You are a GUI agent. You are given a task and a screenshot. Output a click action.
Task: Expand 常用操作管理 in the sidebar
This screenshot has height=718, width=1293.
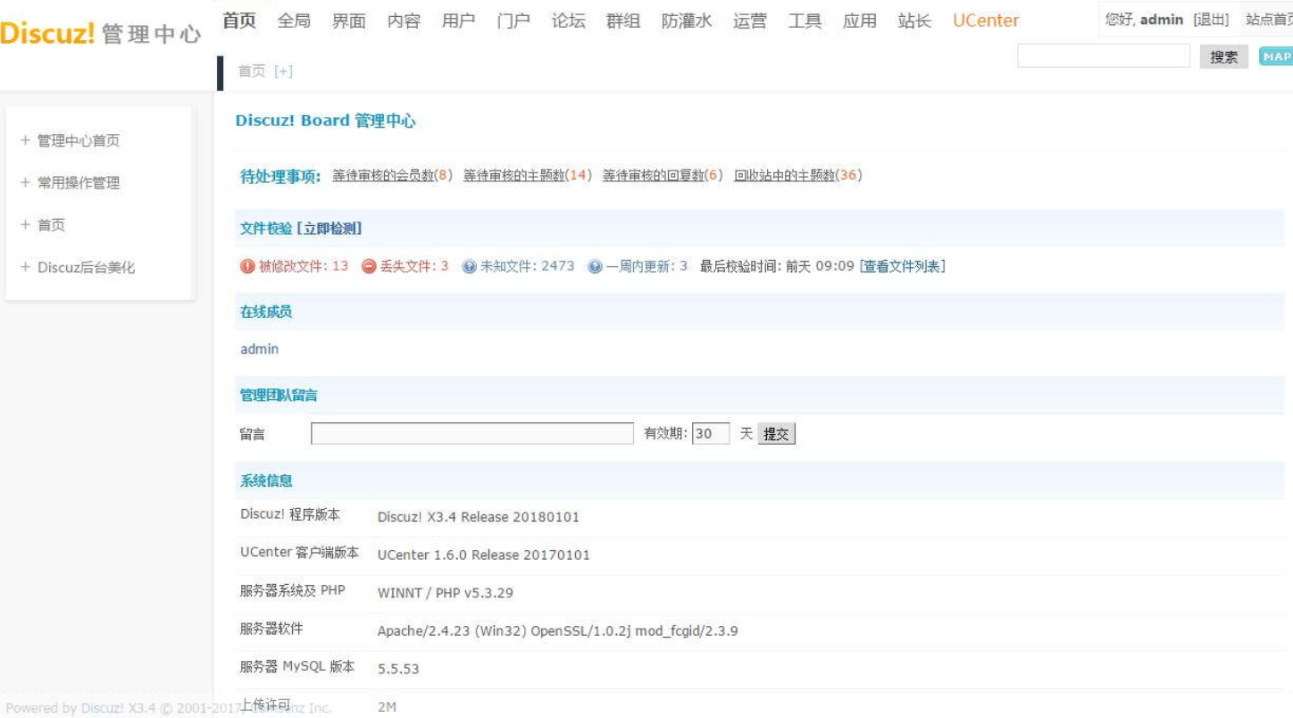(x=70, y=183)
